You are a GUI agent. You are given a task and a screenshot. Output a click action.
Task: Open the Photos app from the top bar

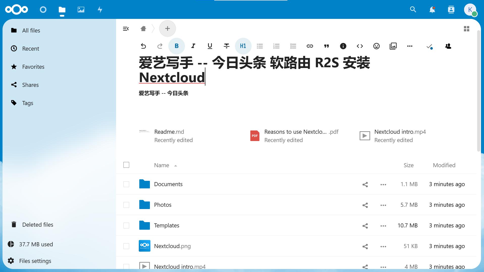click(81, 10)
